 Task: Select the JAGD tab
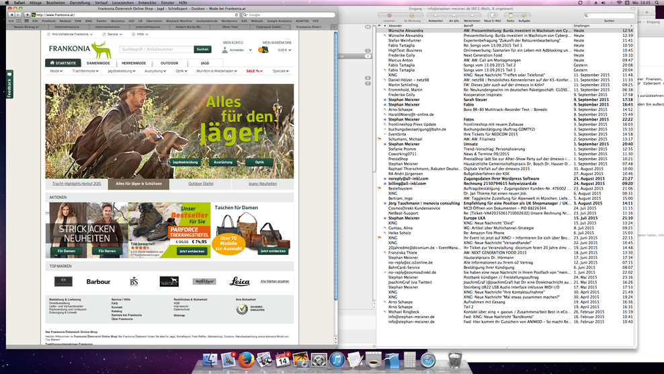pos(205,63)
